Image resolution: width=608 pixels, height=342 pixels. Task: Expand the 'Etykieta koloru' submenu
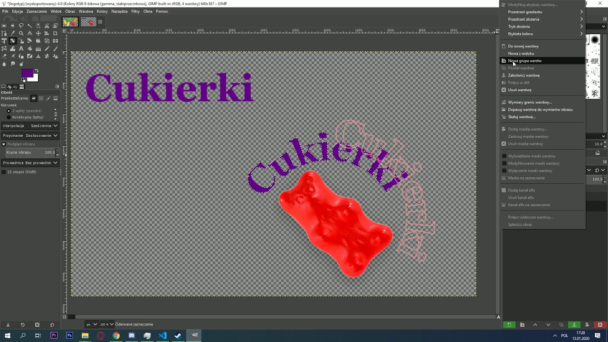pos(542,34)
